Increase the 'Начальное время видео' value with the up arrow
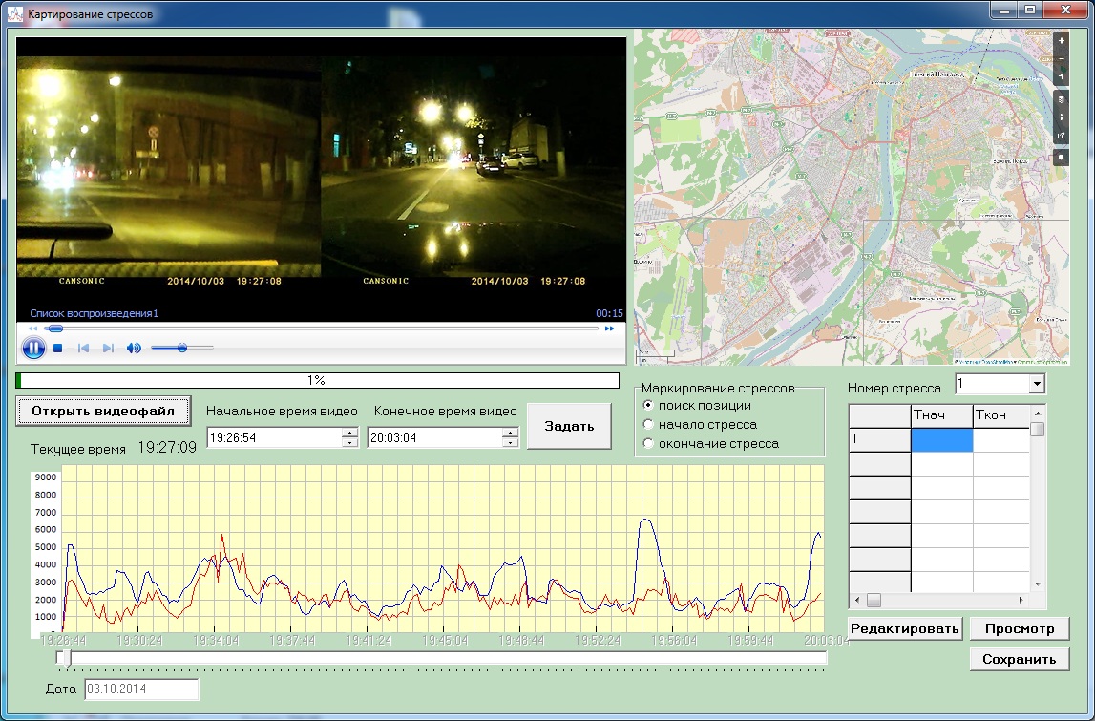 click(349, 432)
